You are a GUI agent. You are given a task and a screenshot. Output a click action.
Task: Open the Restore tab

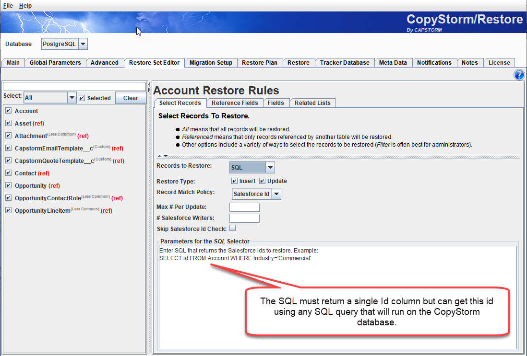pyautogui.click(x=299, y=63)
